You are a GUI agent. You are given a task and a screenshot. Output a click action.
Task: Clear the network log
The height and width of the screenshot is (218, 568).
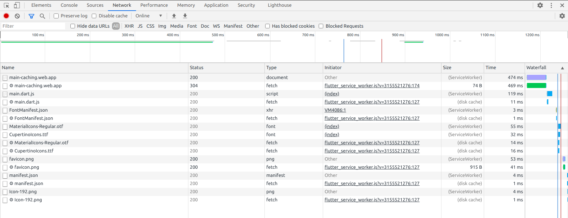click(x=17, y=16)
